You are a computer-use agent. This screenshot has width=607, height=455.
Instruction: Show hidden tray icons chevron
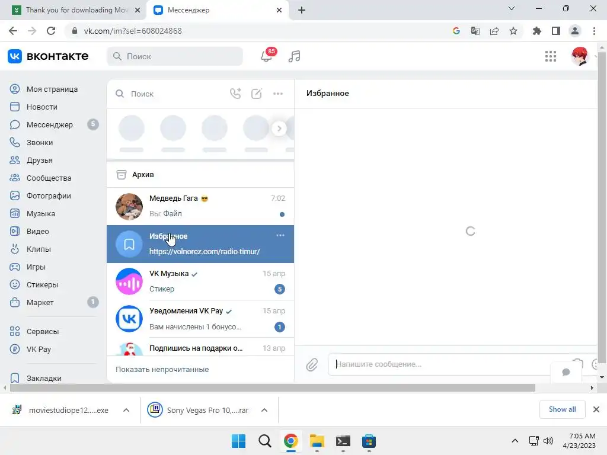click(x=515, y=441)
